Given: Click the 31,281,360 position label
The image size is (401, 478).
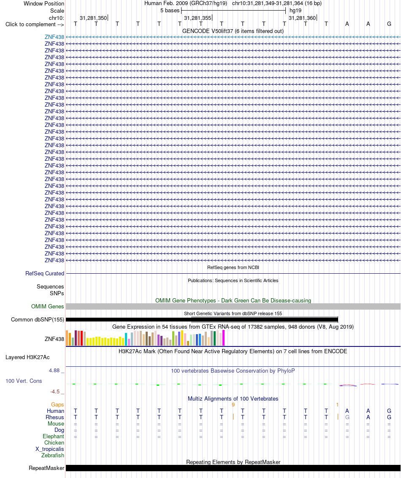Looking at the screenshot, I should tap(302, 18).
